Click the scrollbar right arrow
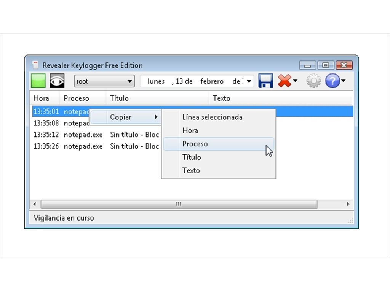Screen dimensions: 390x292 (348, 204)
